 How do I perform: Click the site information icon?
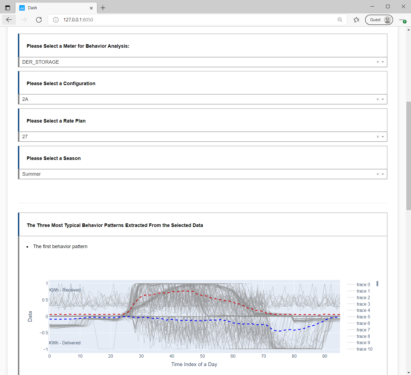56,20
